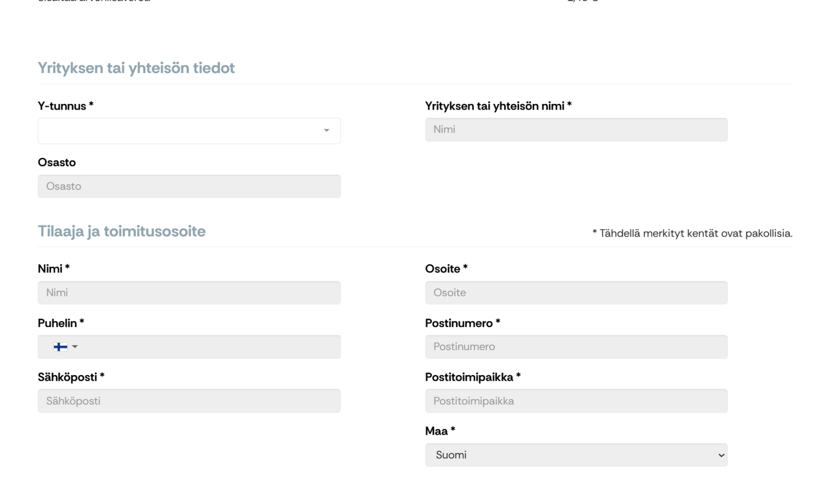This screenshot has height=482, width=823.
Task: Click the Osoite input field
Action: tap(576, 293)
